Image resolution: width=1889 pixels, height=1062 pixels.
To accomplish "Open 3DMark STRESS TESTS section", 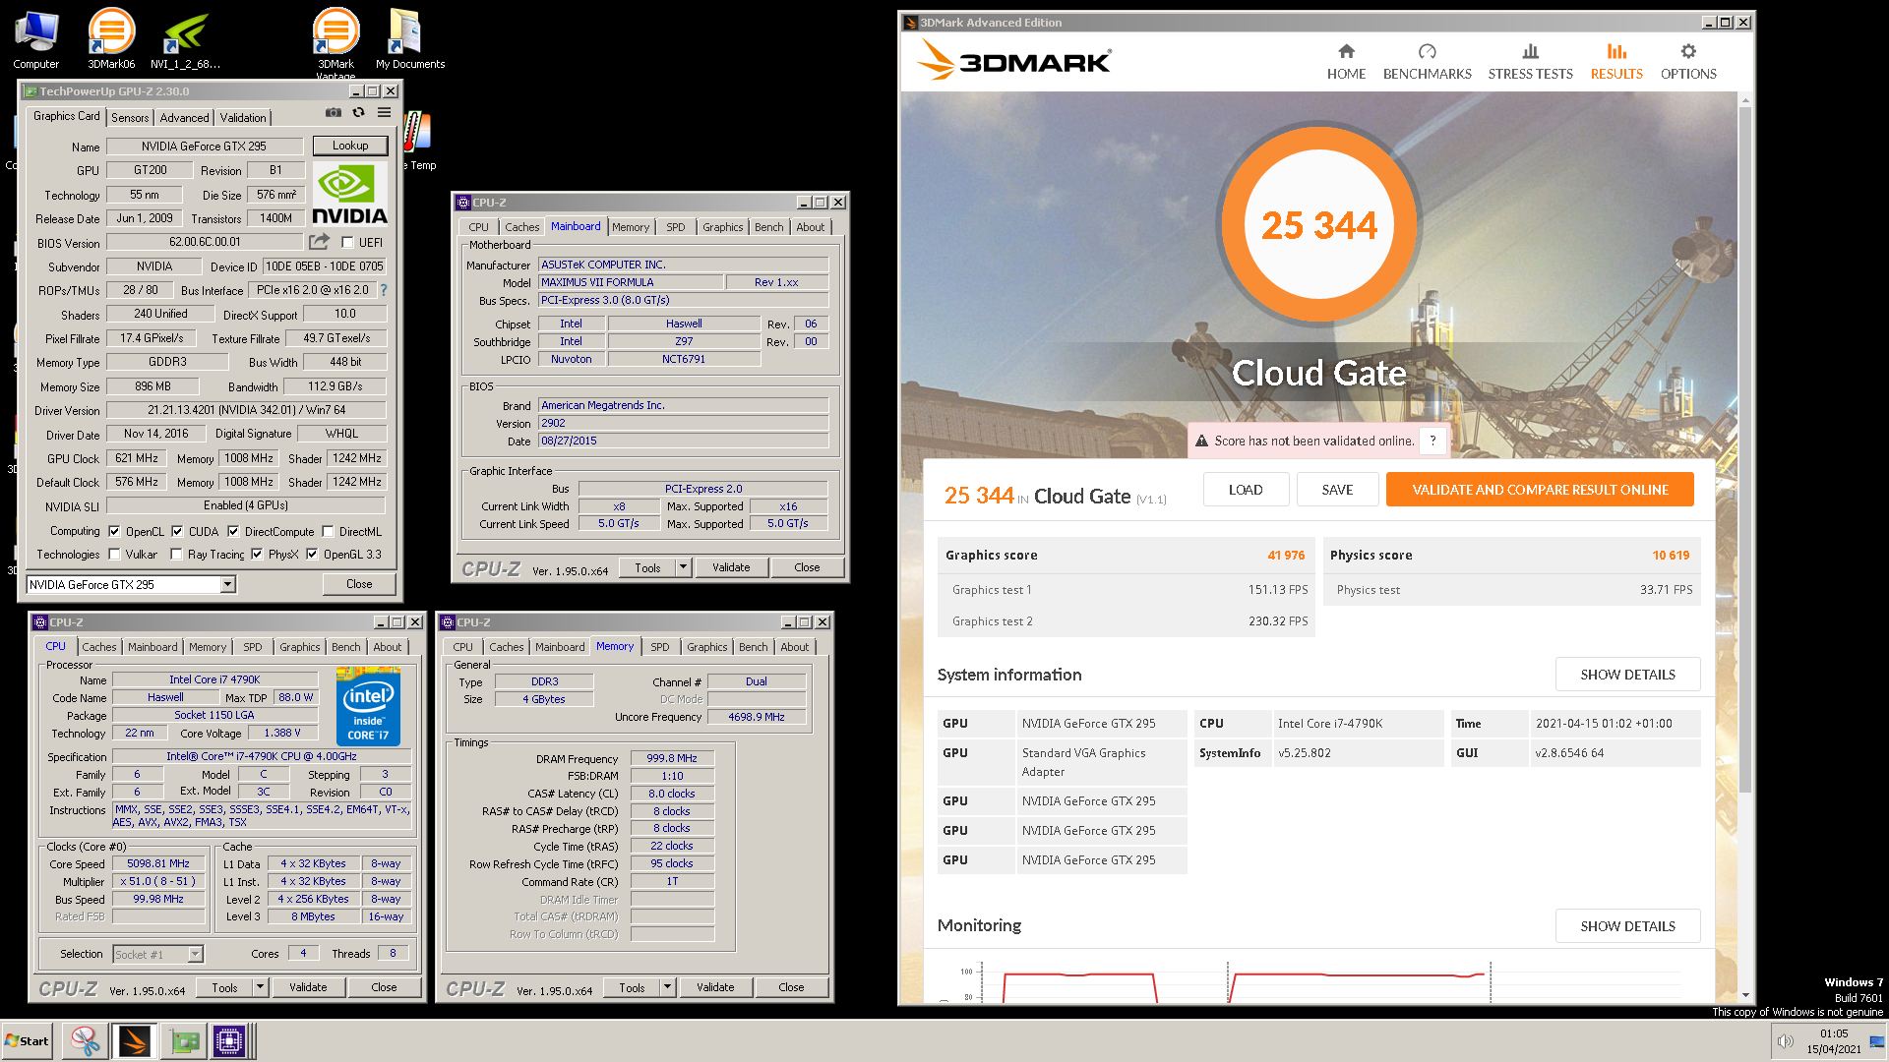I will (1530, 61).
